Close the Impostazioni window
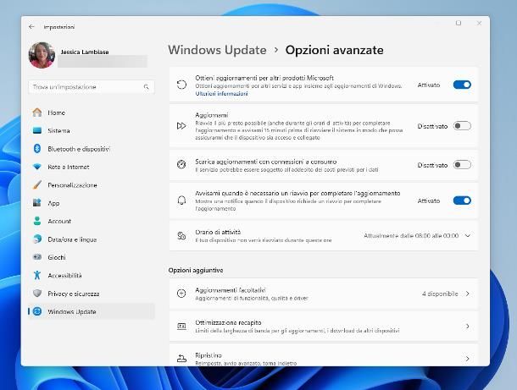Screen dimensions: 517x390 [x=479, y=23]
